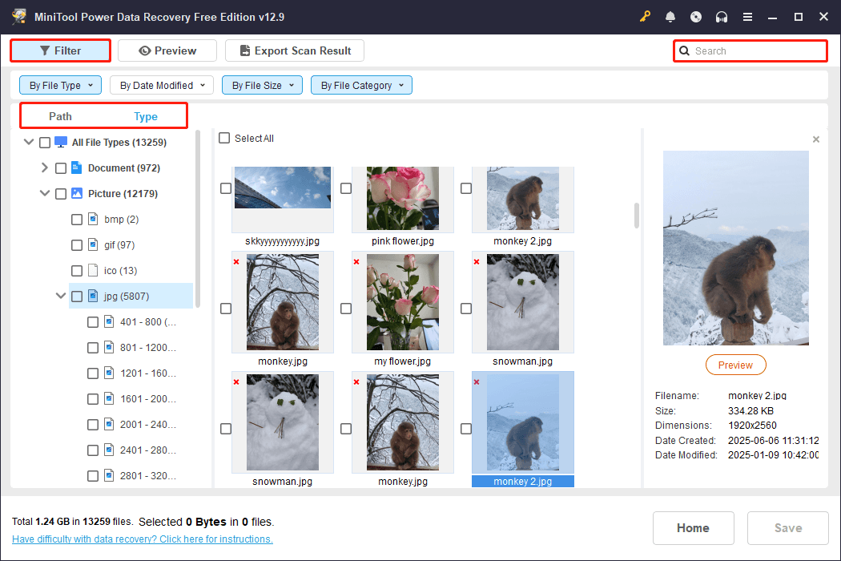Click the Document file type icon
The width and height of the screenshot is (841, 561).
pos(77,168)
